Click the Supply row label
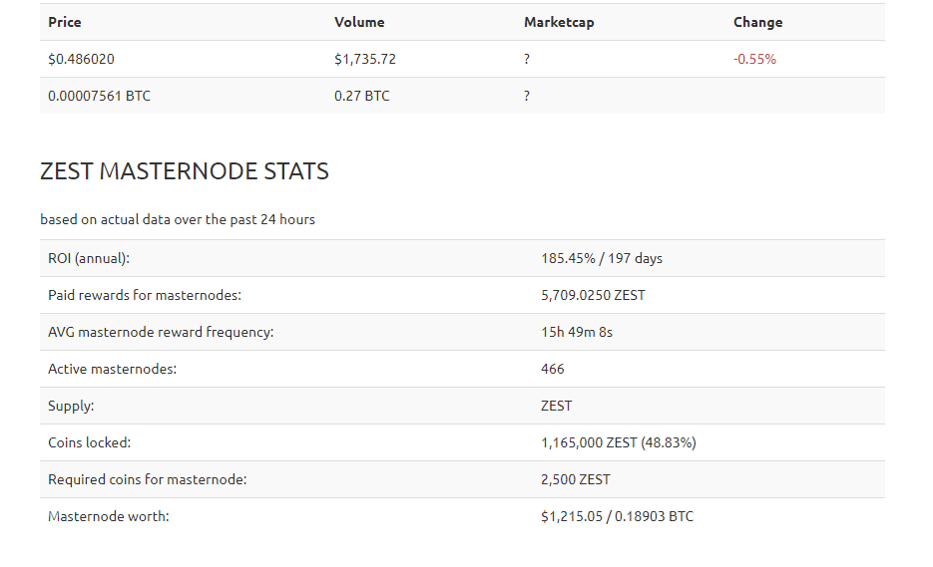The image size is (933, 567). (x=71, y=406)
